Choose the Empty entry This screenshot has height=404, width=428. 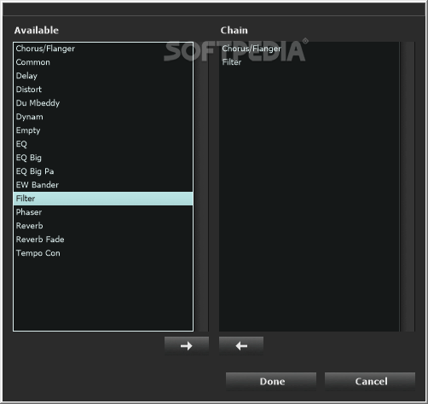[103, 130]
